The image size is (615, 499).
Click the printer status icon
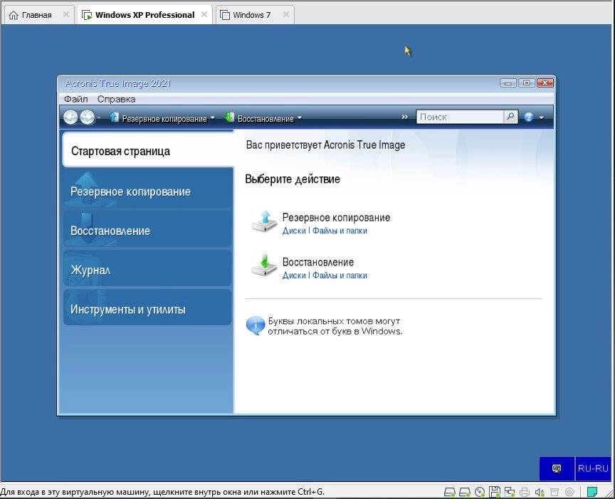pos(525,492)
